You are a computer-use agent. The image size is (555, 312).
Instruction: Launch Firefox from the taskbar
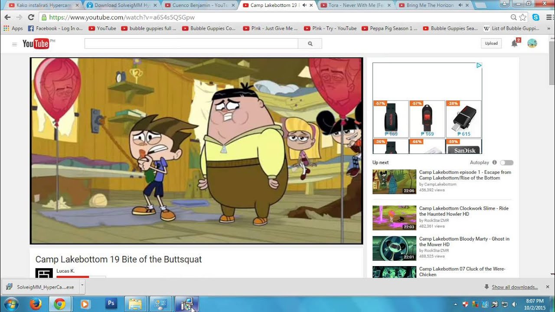(x=36, y=304)
